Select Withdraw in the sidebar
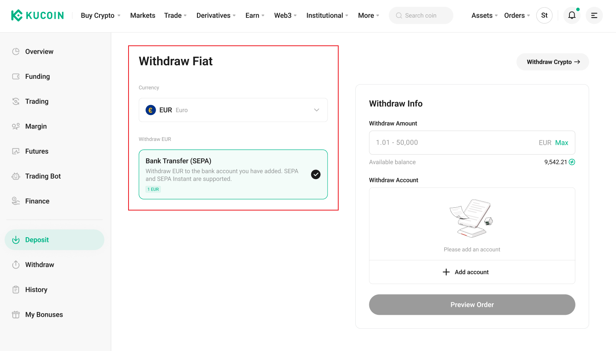 [x=39, y=265]
